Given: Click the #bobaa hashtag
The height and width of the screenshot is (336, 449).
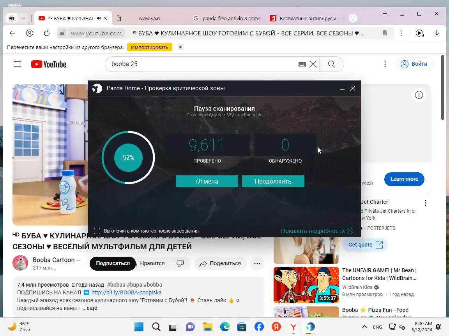Looking at the screenshot, I should pyautogui.click(x=116, y=285).
